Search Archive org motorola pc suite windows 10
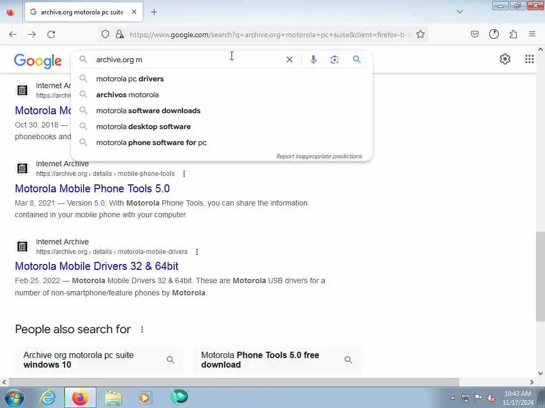Viewport: 545px width, 408px height. pyautogui.click(x=98, y=360)
